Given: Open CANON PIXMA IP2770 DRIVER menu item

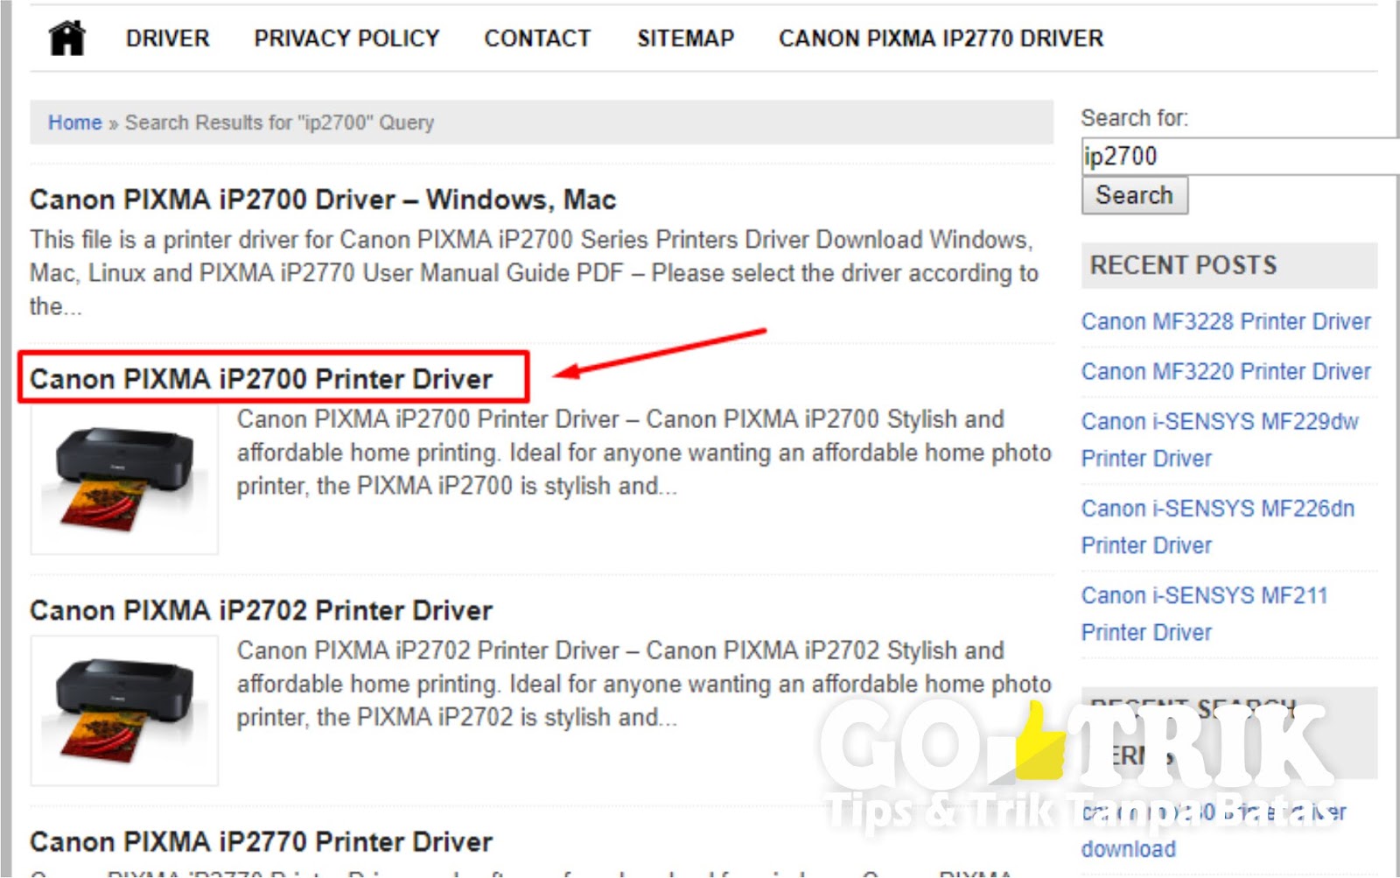Looking at the screenshot, I should pyautogui.click(x=941, y=39).
